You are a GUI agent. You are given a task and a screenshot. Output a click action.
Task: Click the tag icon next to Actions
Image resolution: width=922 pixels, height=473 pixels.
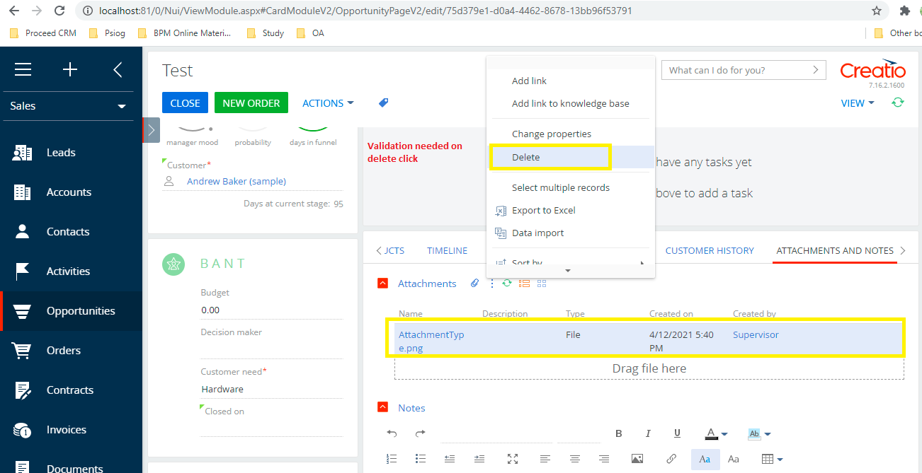coord(383,103)
